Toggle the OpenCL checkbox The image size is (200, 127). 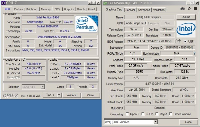(x=127, y=114)
